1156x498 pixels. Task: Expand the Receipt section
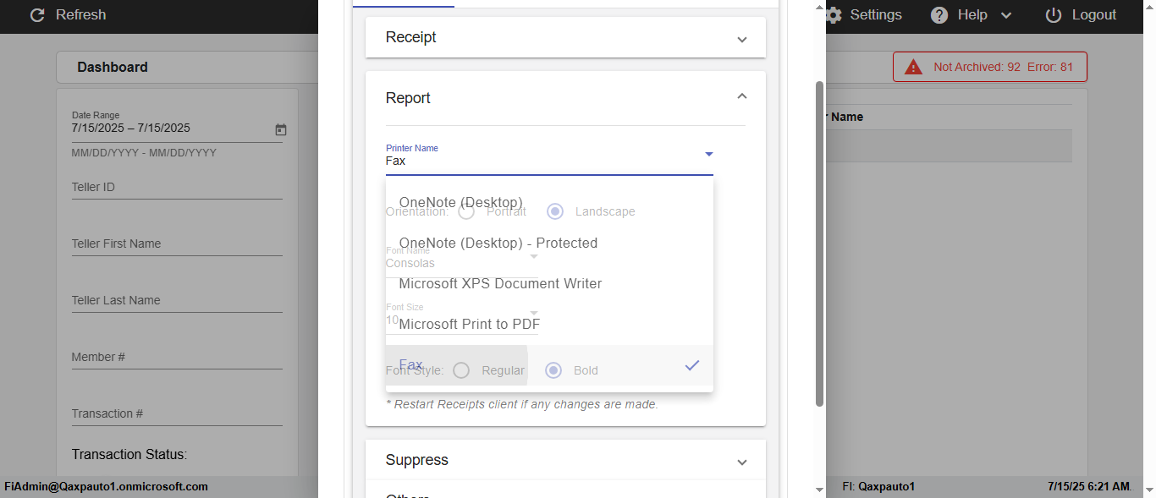pos(742,39)
